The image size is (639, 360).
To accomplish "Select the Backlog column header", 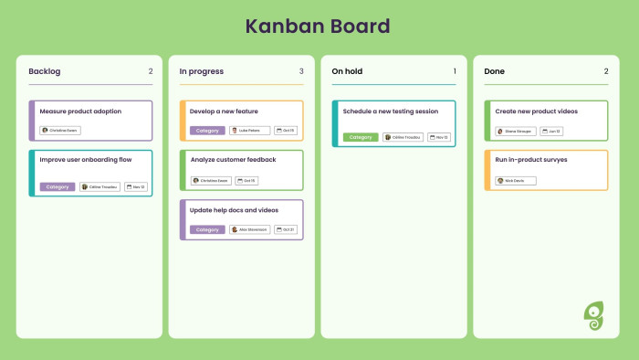I will coord(45,71).
